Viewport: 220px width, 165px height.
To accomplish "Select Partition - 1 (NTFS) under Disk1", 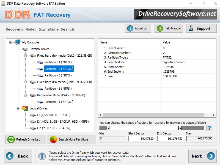I will point(58,89).
